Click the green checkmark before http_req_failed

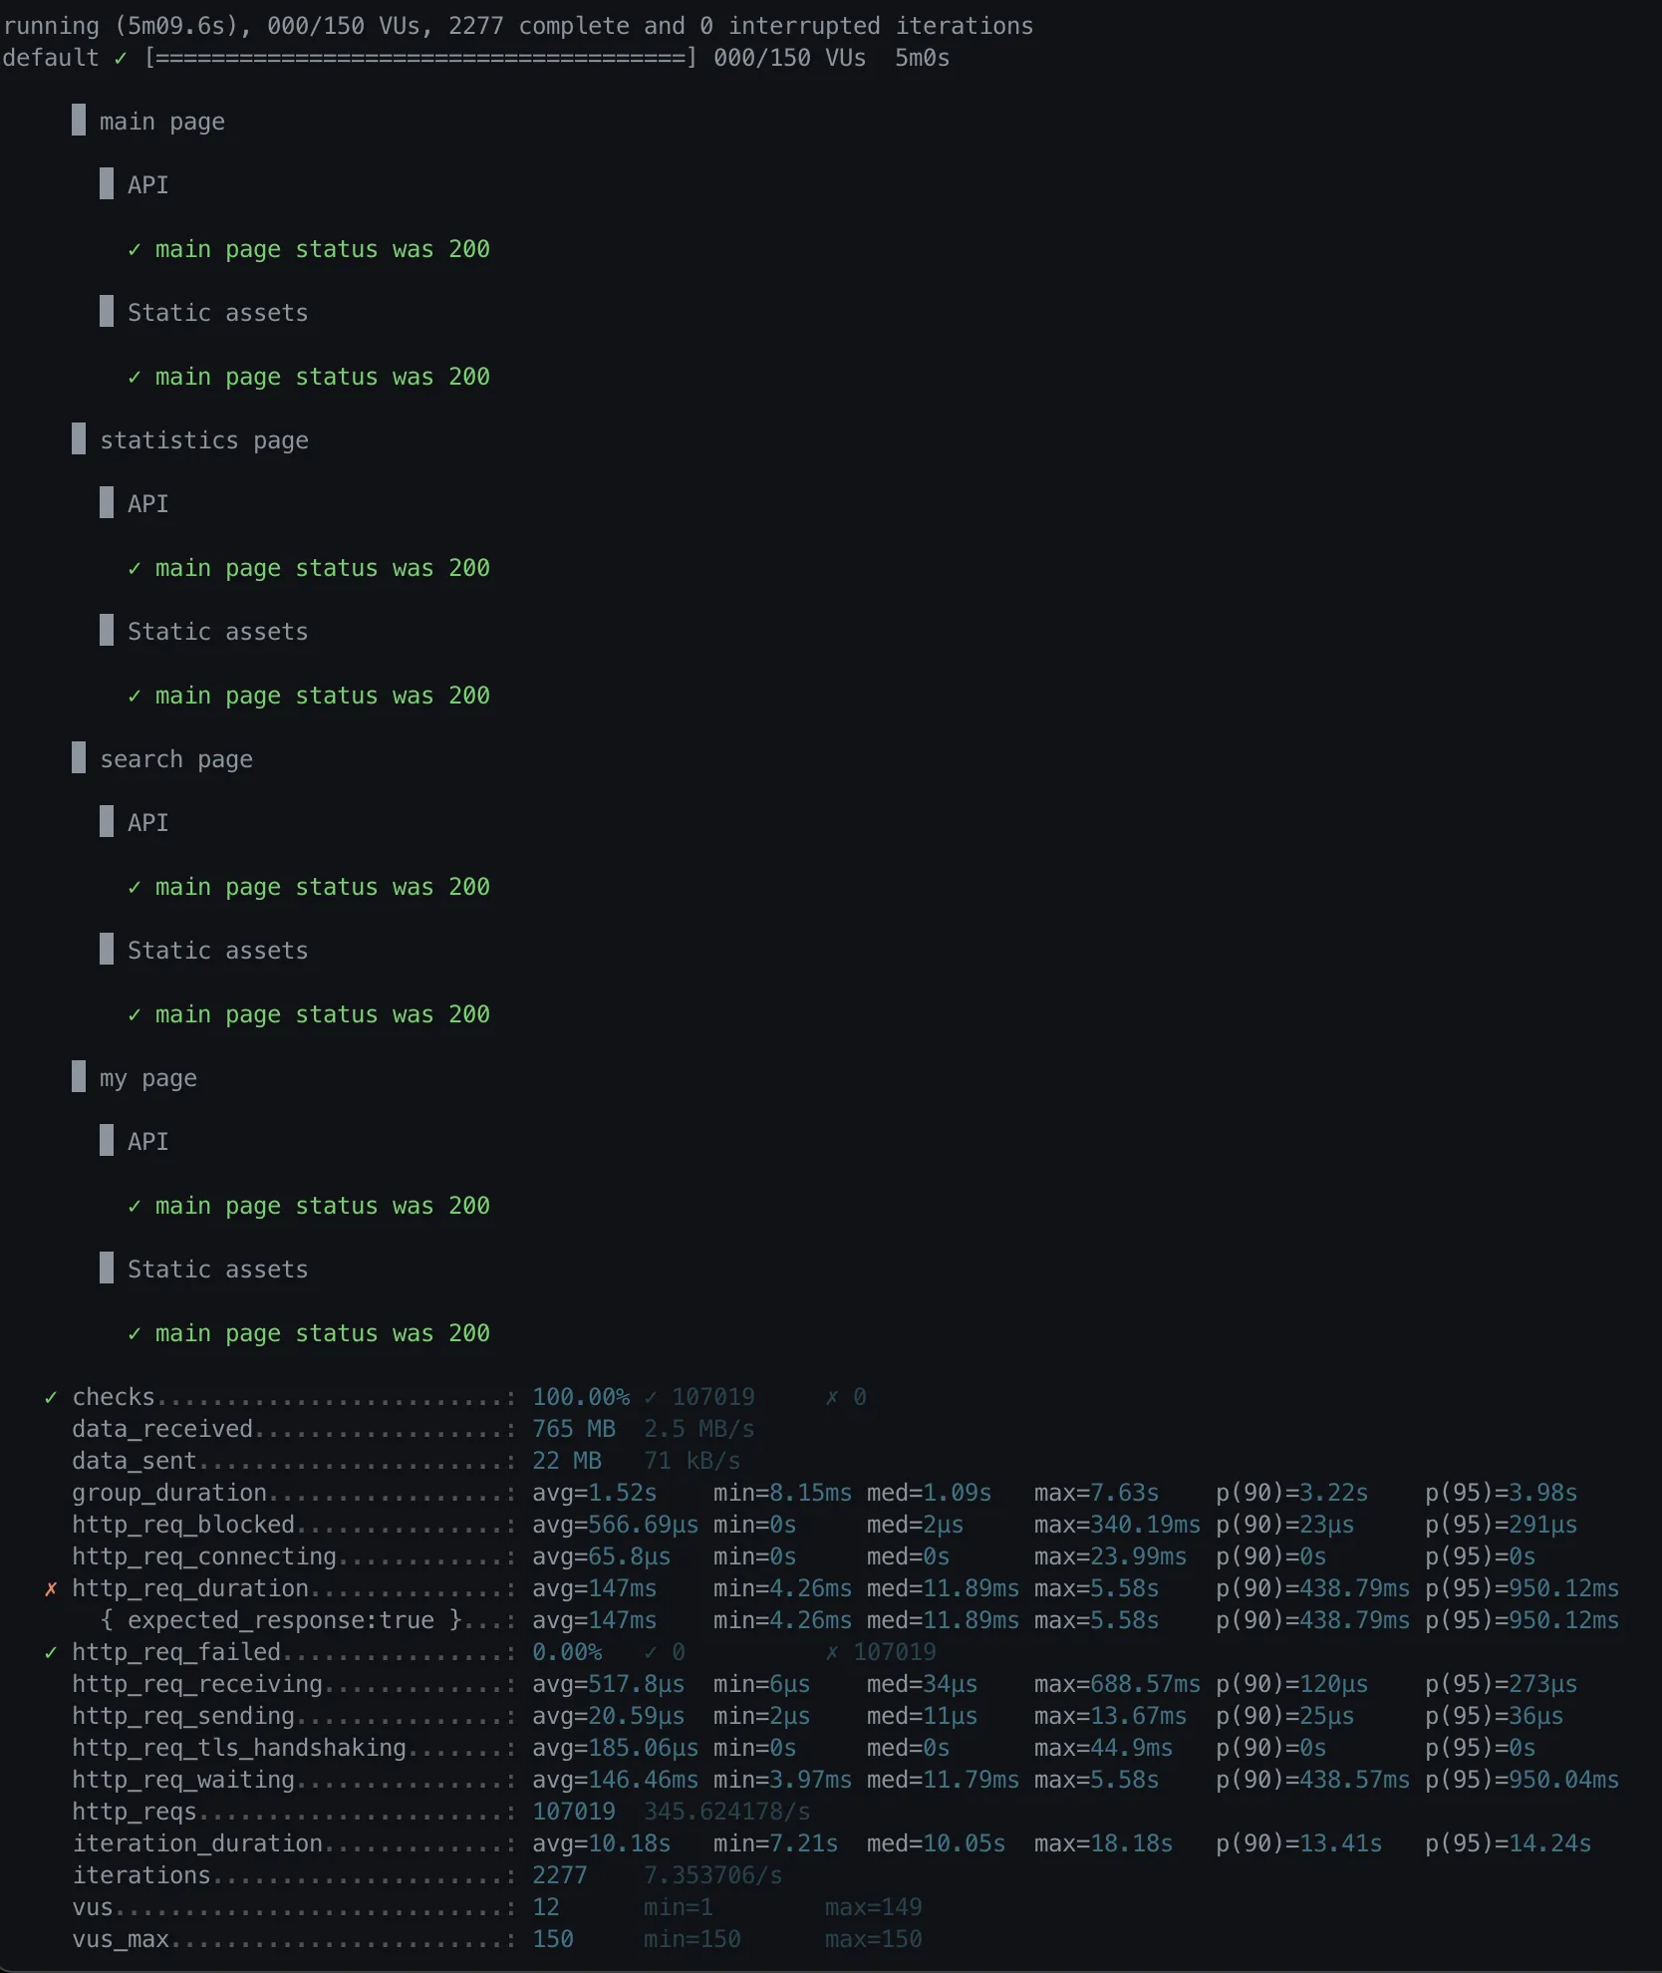[51, 1652]
